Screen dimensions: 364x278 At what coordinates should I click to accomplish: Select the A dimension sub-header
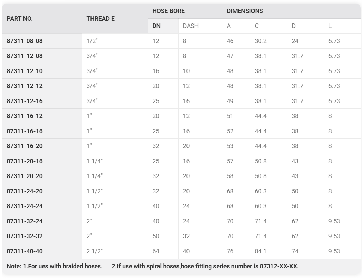pyautogui.click(x=236, y=26)
